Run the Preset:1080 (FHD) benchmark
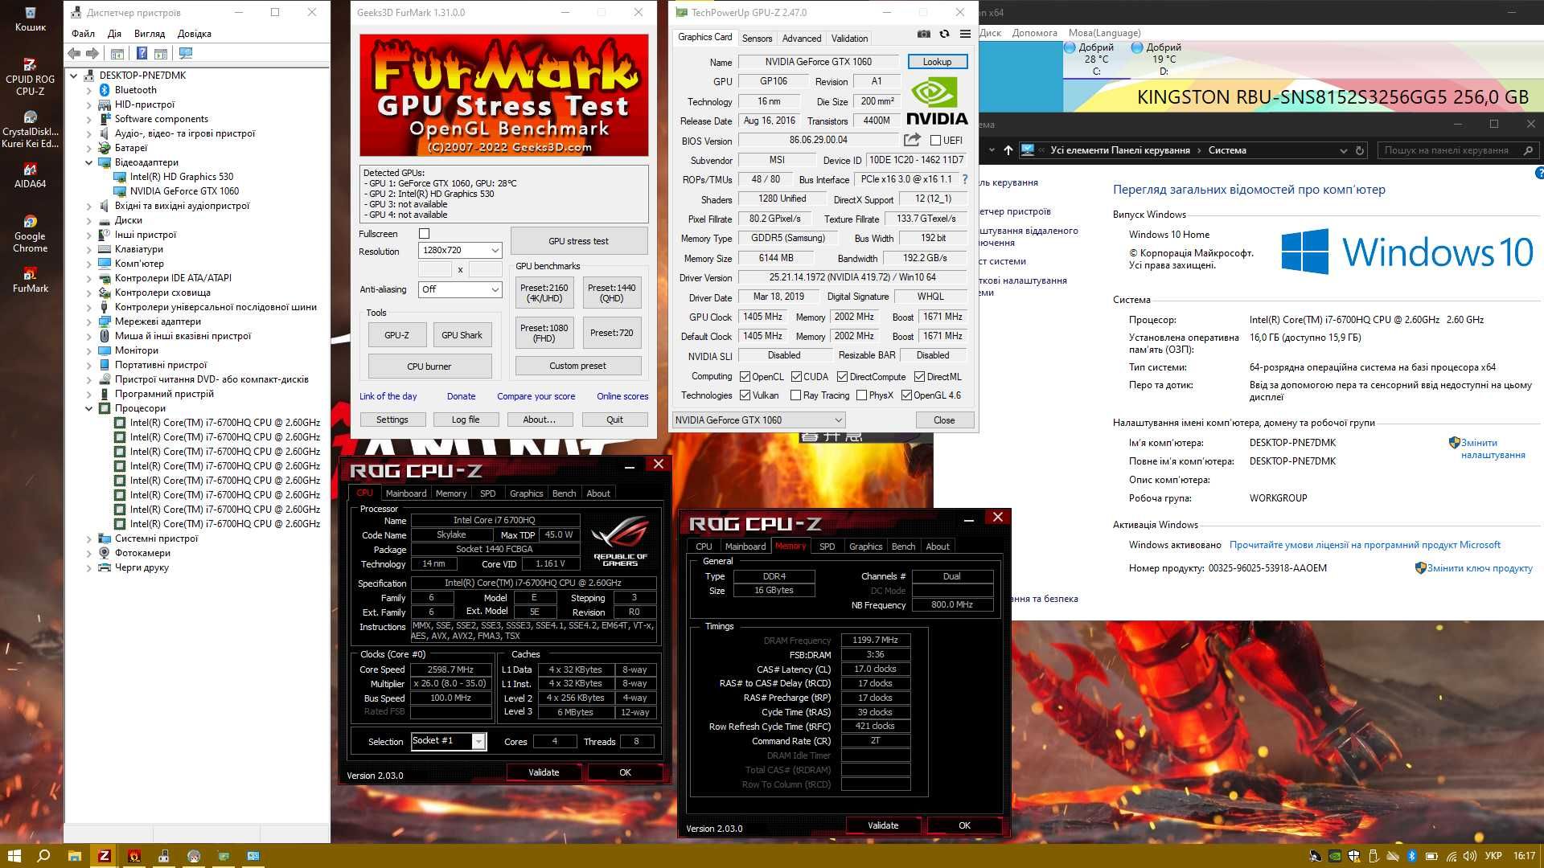The image size is (1544, 868). (544, 333)
